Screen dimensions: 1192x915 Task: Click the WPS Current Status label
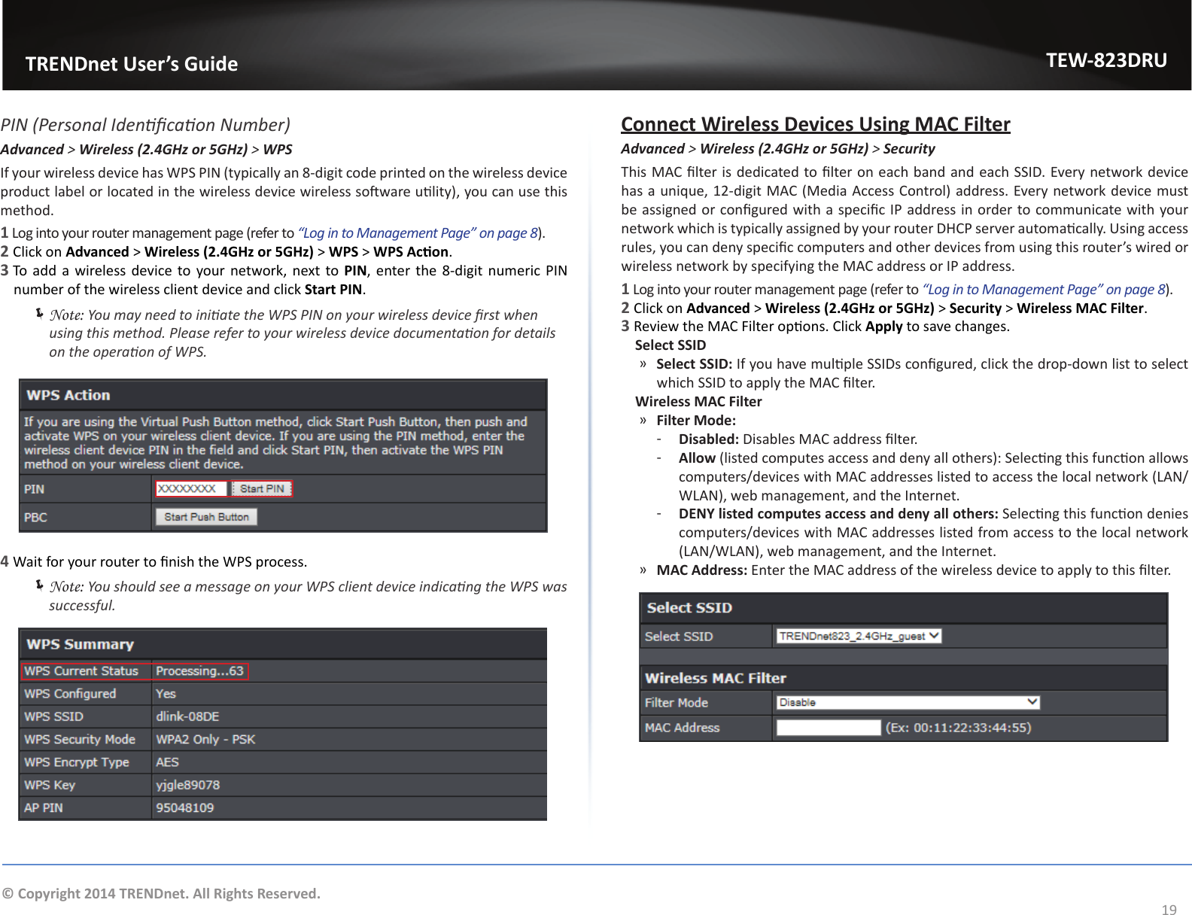81,671
